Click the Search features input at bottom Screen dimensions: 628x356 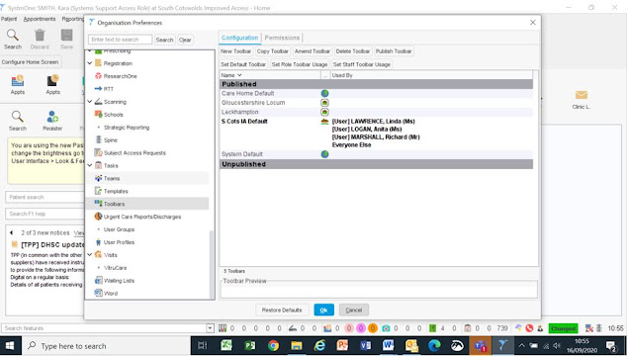[104, 328]
